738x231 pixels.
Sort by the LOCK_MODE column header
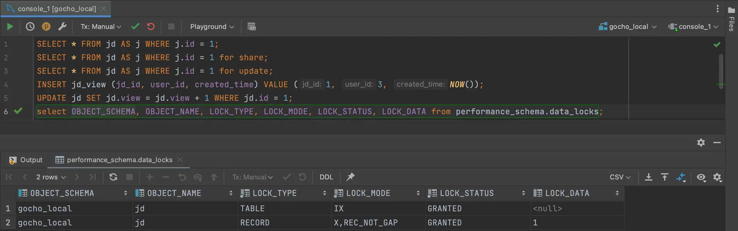point(368,193)
